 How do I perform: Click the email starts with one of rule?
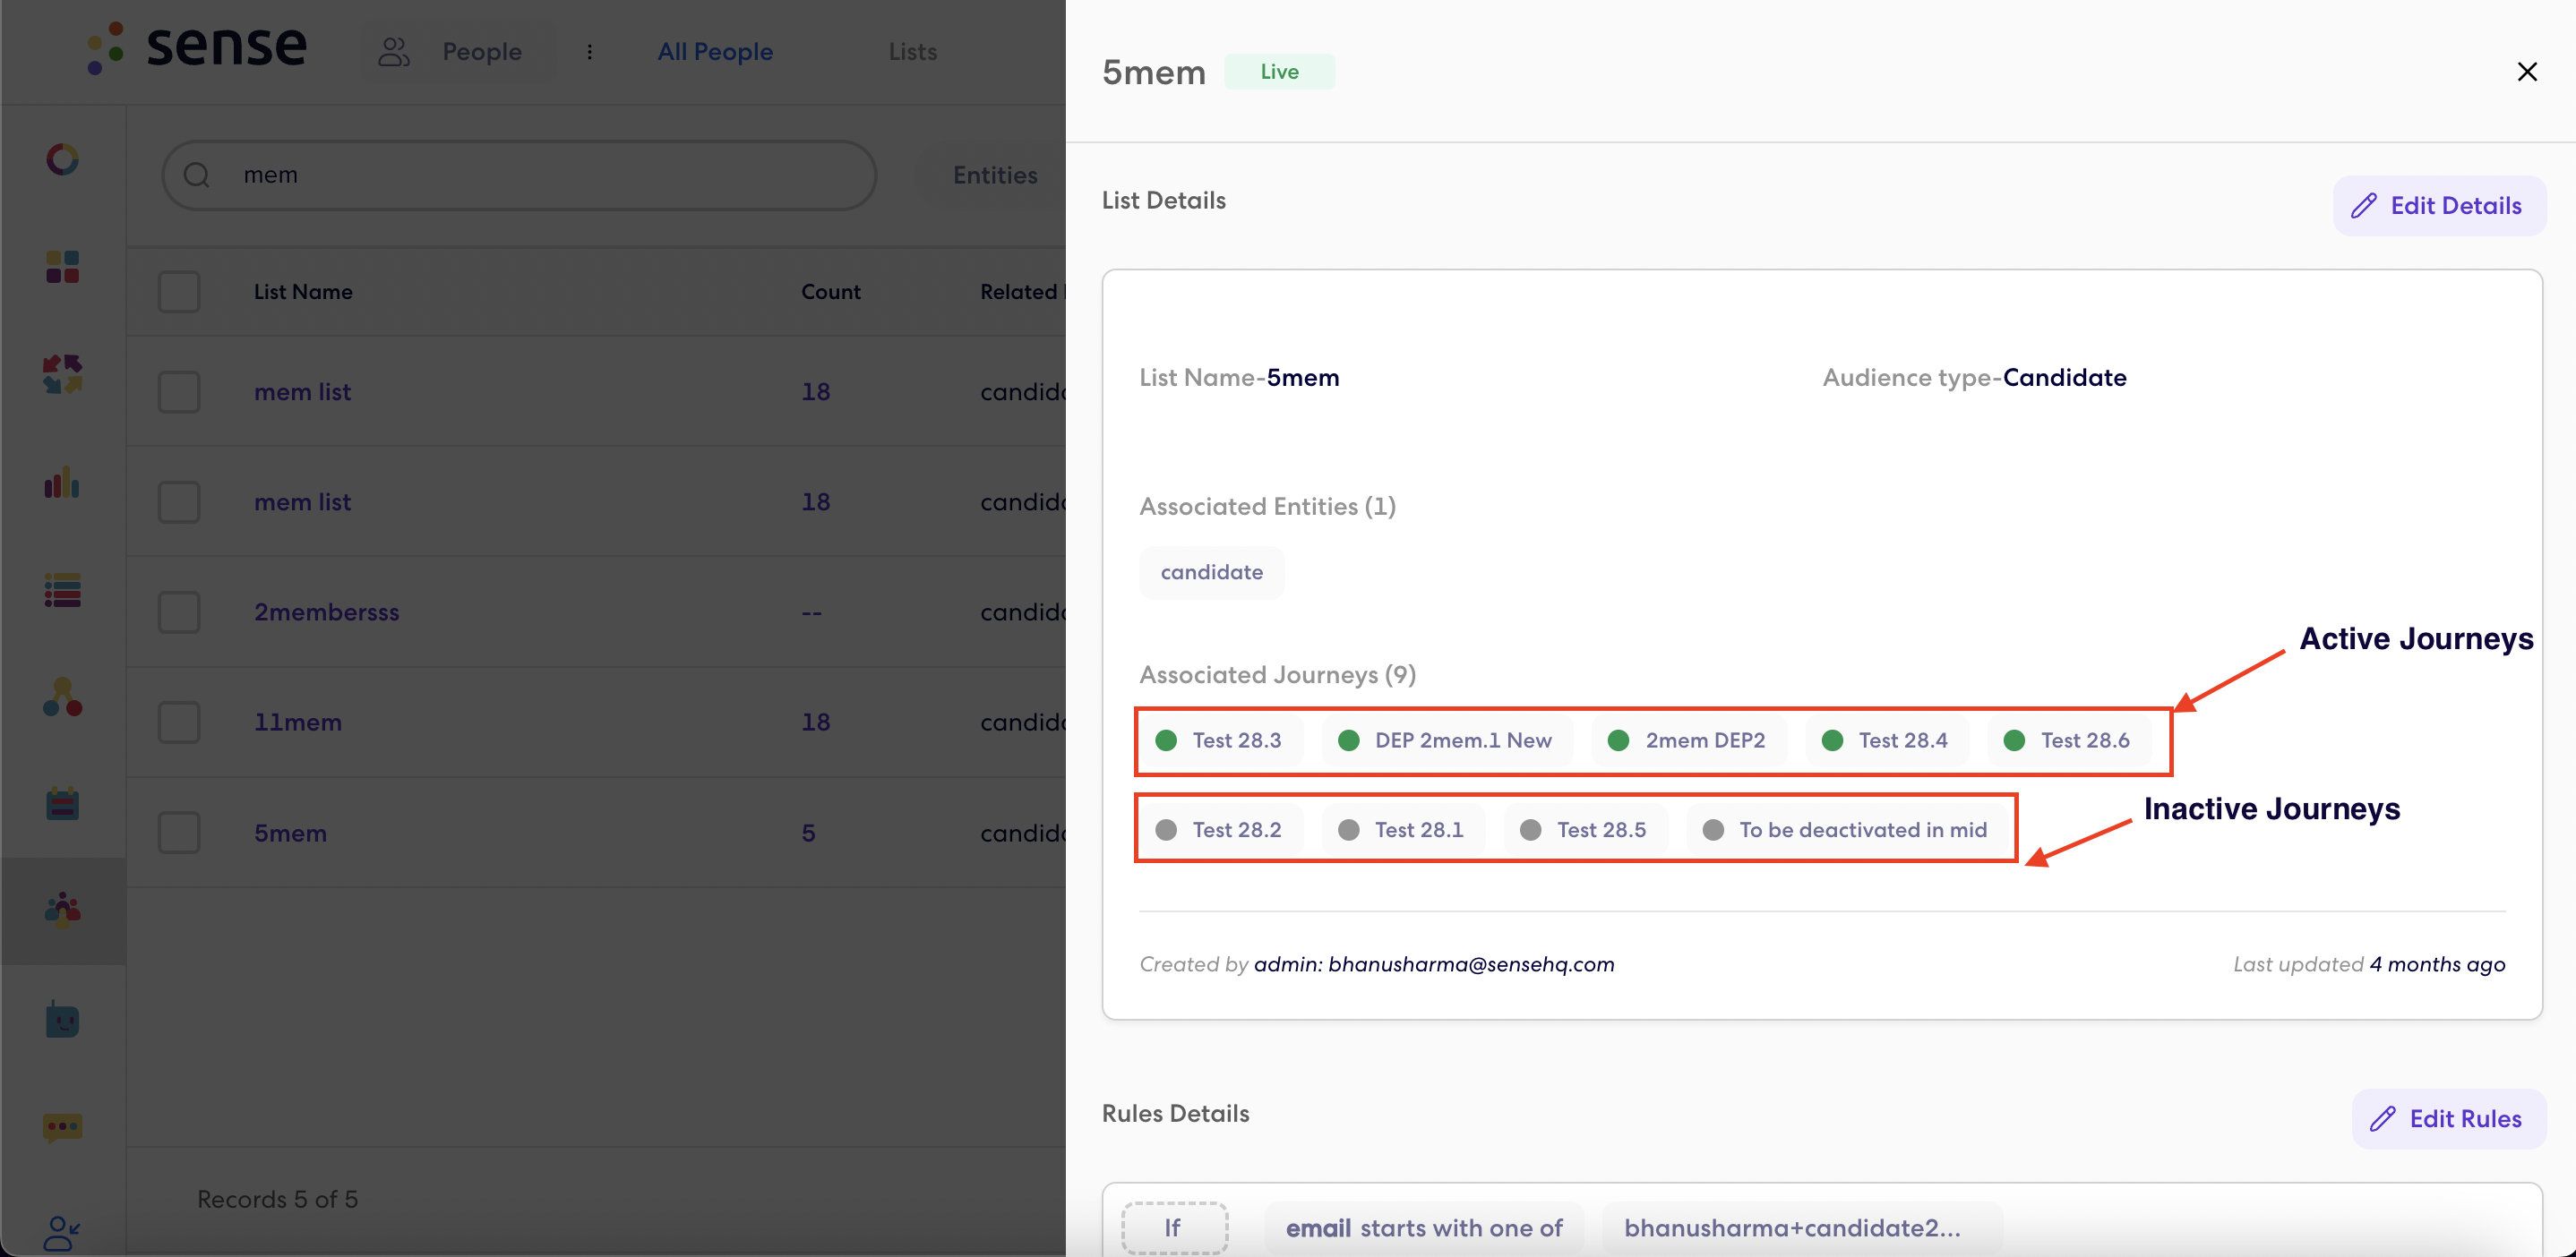coord(1423,1227)
